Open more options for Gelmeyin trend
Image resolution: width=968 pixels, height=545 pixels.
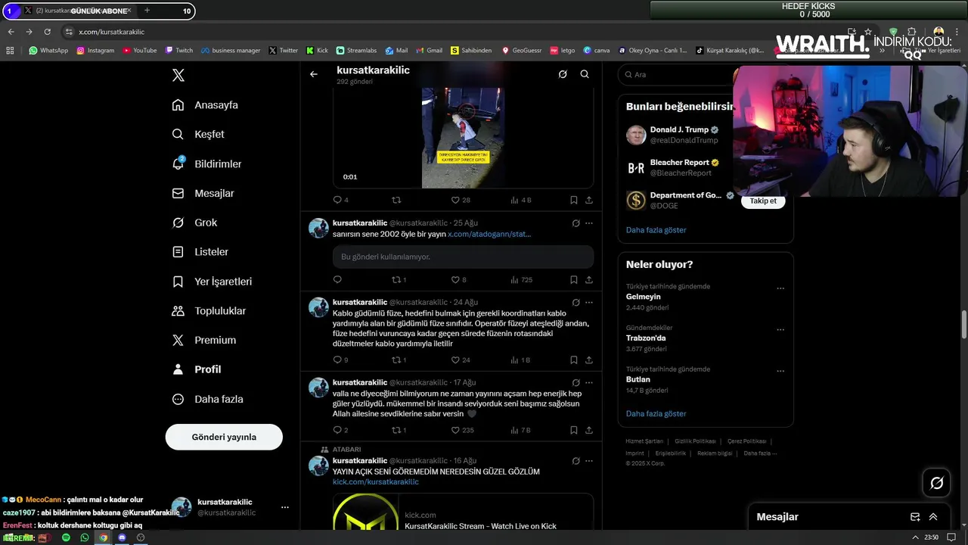tap(780, 288)
